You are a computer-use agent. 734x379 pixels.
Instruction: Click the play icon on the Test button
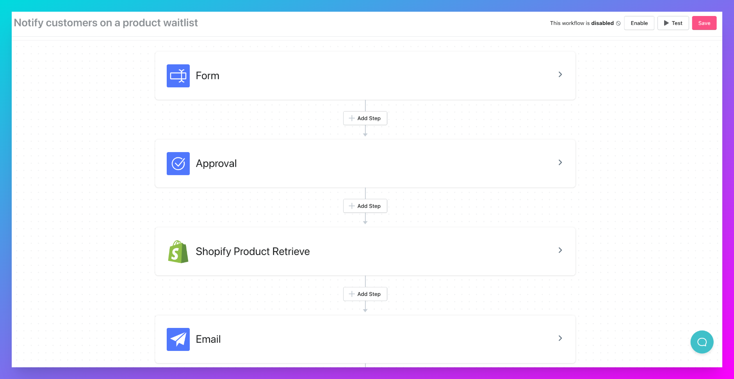(666, 23)
